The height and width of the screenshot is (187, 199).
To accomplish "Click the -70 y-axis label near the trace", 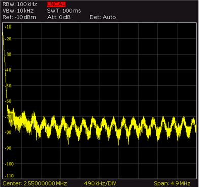I will click(x=8, y=117).
